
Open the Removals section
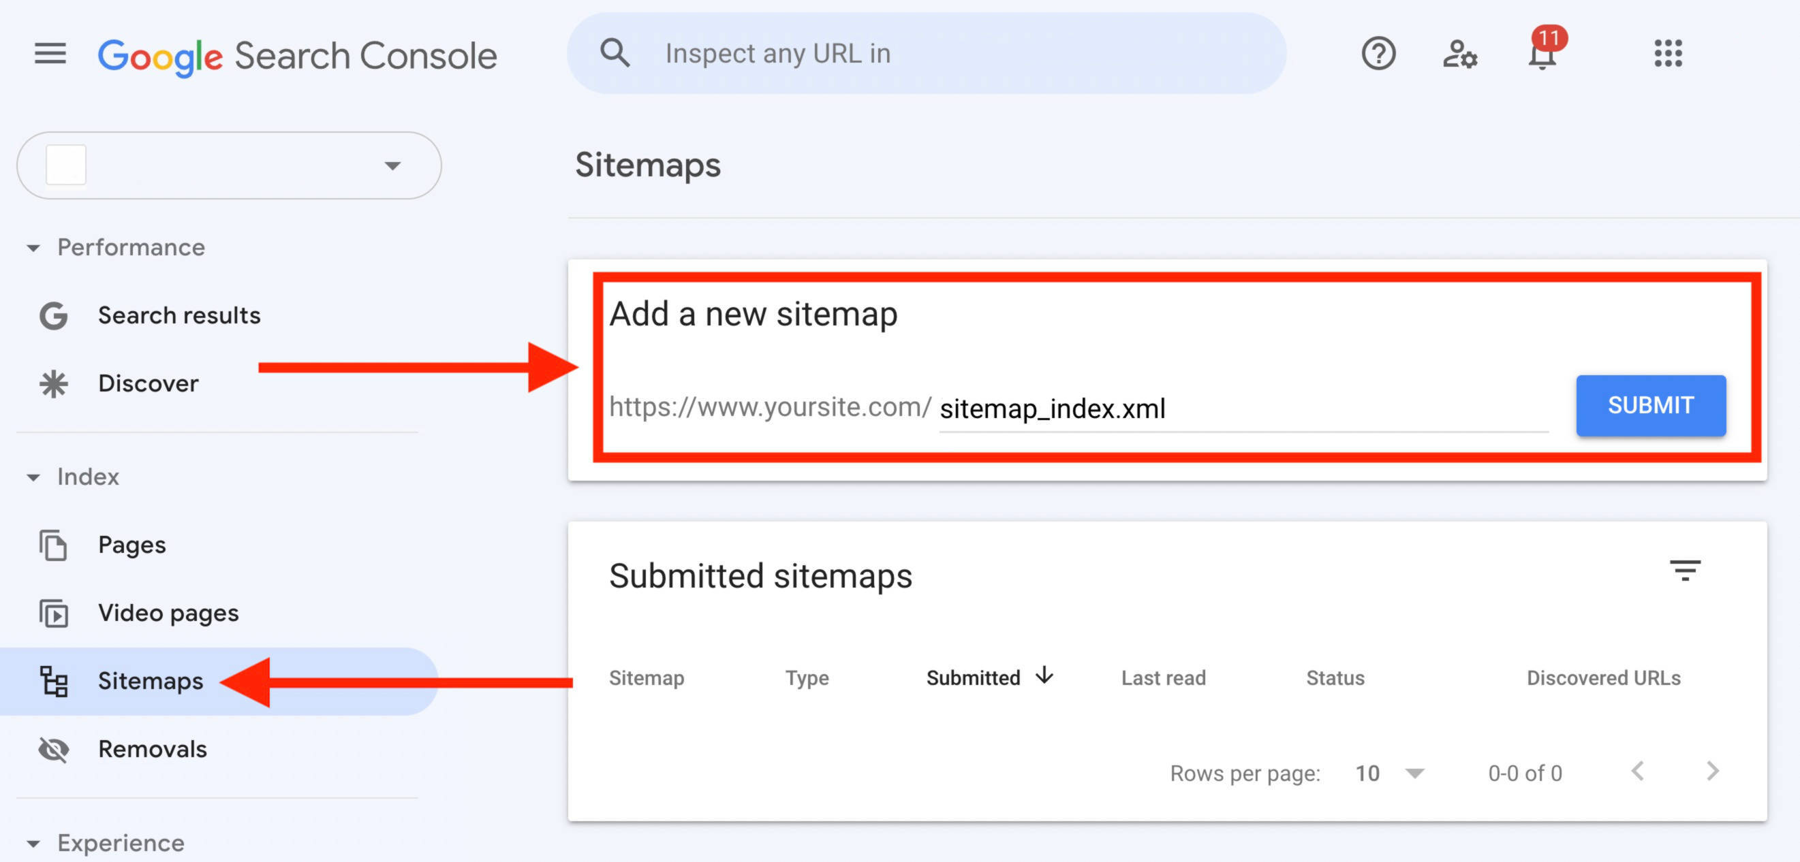tap(153, 749)
